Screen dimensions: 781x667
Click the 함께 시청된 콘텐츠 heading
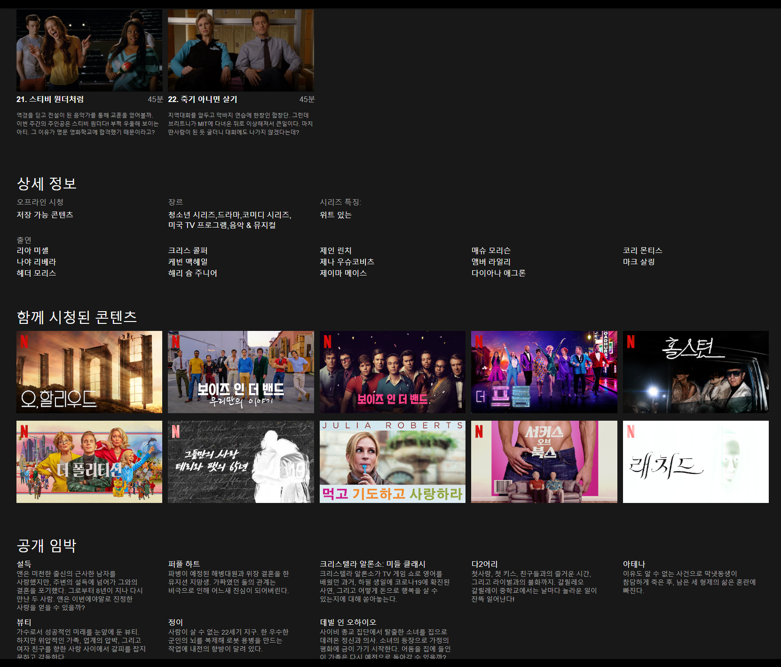pyautogui.click(x=77, y=317)
